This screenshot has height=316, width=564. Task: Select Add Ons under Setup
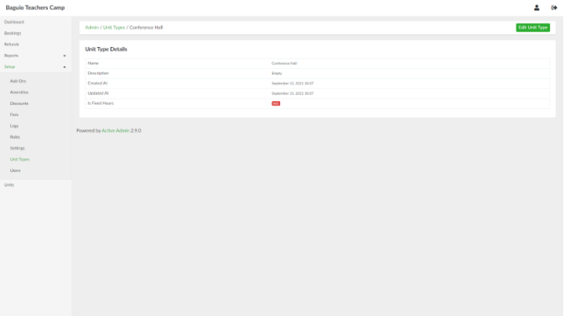(x=18, y=81)
